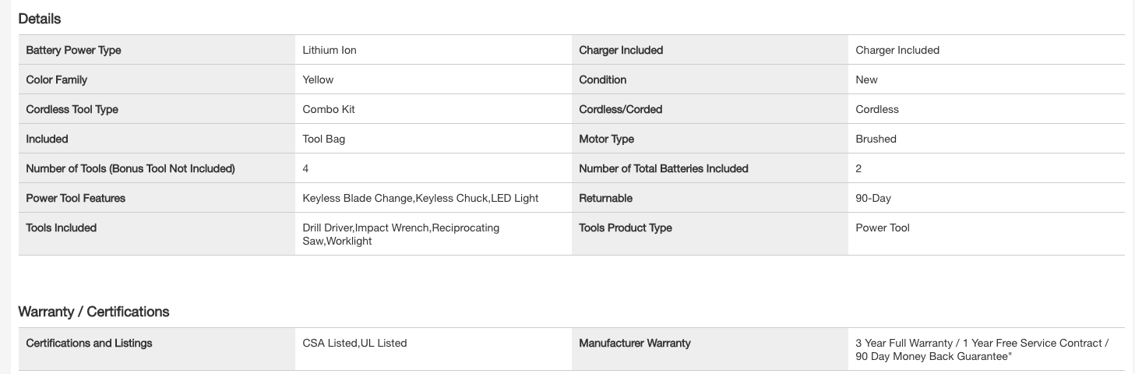The image size is (1135, 374).
Task: Click the Charger Included label
Action: [621, 50]
